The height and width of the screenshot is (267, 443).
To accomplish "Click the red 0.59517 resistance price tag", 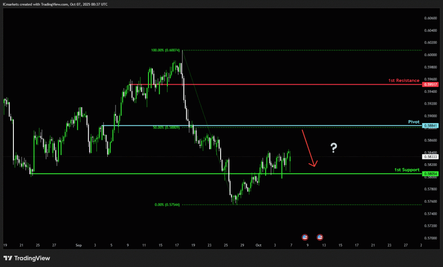I will click(x=430, y=85).
